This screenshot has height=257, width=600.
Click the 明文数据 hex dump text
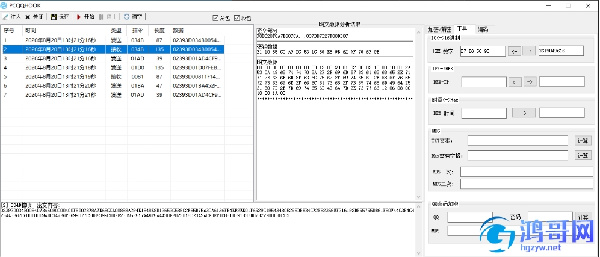335,80
